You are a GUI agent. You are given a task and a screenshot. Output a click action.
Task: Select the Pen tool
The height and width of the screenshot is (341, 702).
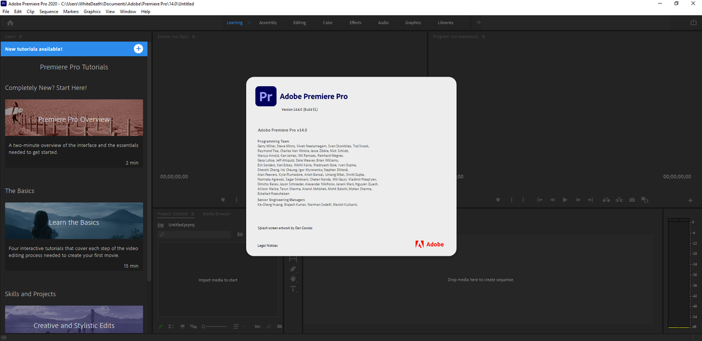coord(293,269)
